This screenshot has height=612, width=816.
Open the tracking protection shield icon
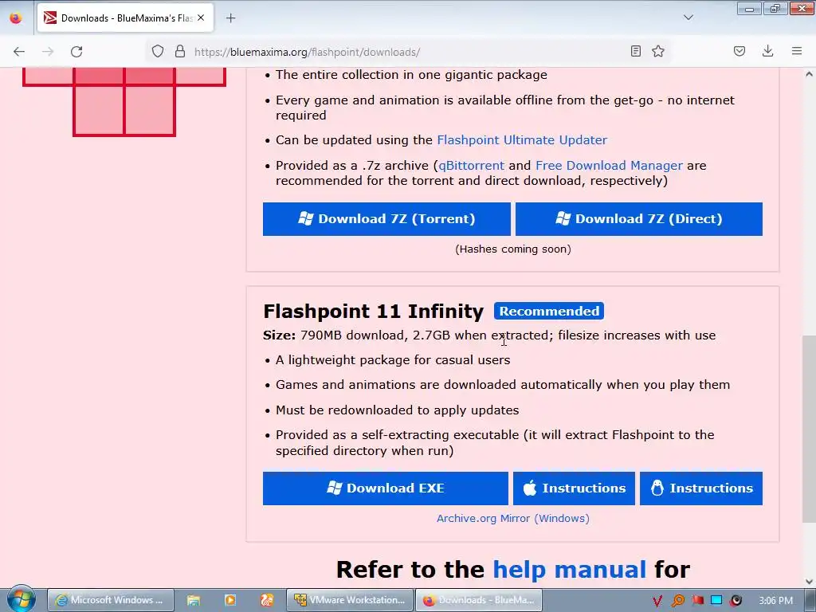pyautogui.click(x=158, y=52)
